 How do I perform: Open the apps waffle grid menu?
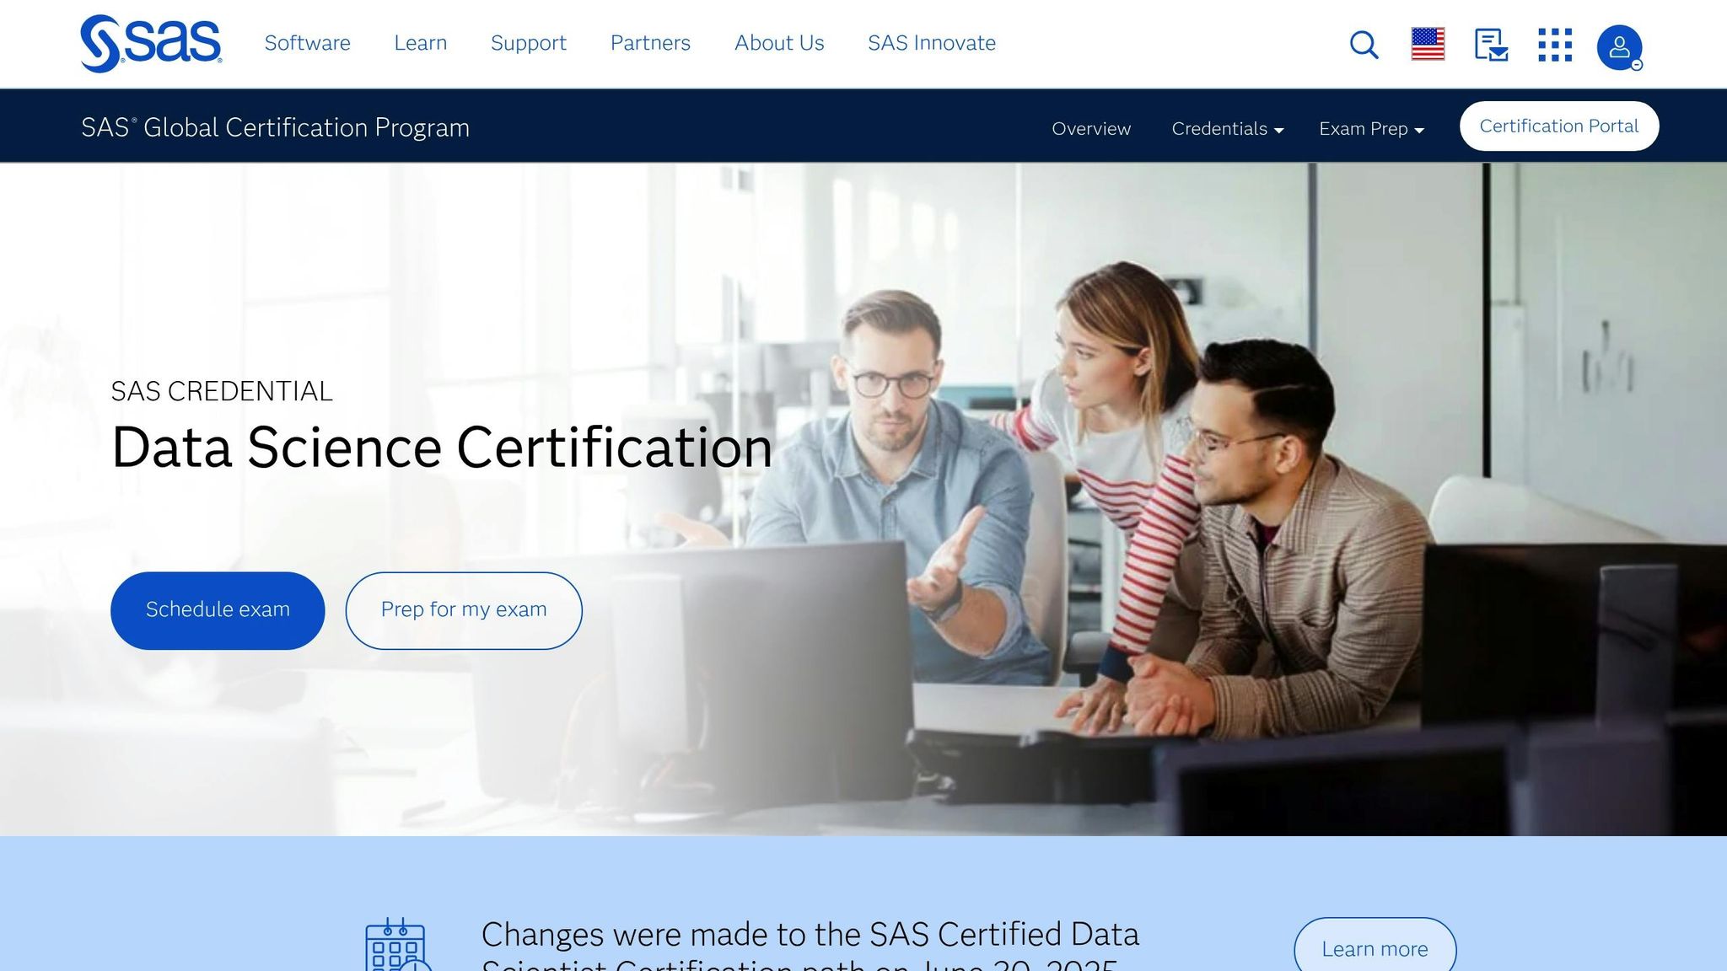[x=1555, y=45]
